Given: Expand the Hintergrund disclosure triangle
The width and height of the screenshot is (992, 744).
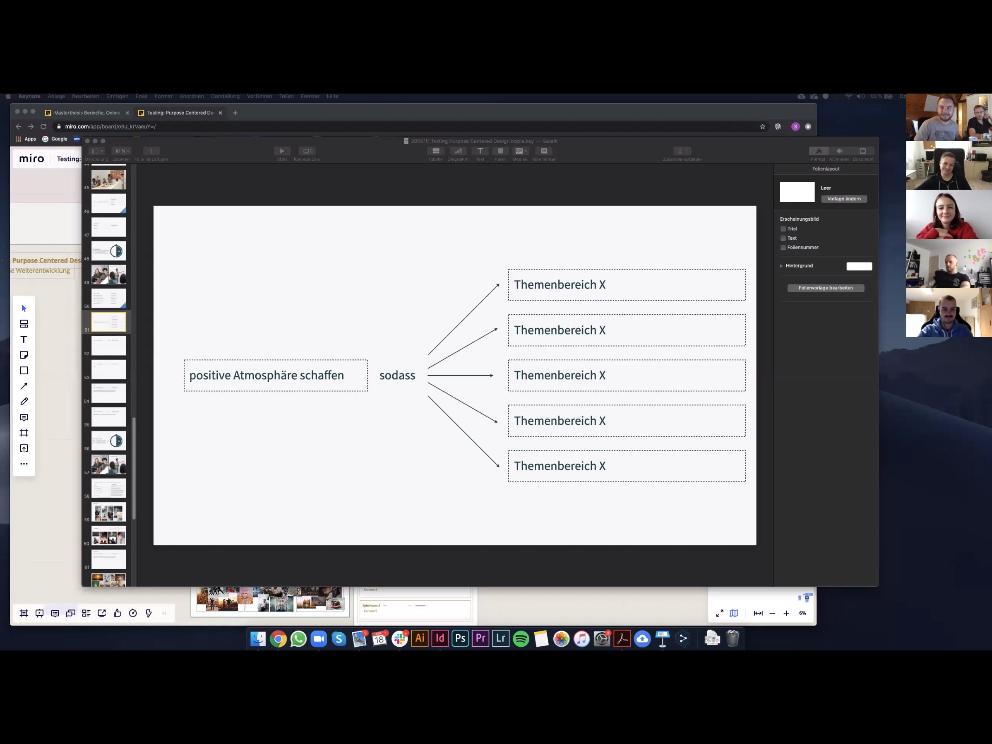Looking at the screenshot, I should click(781, 266).
